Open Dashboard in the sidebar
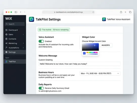This screenshot has height=103, width=137. click(15, 30)
